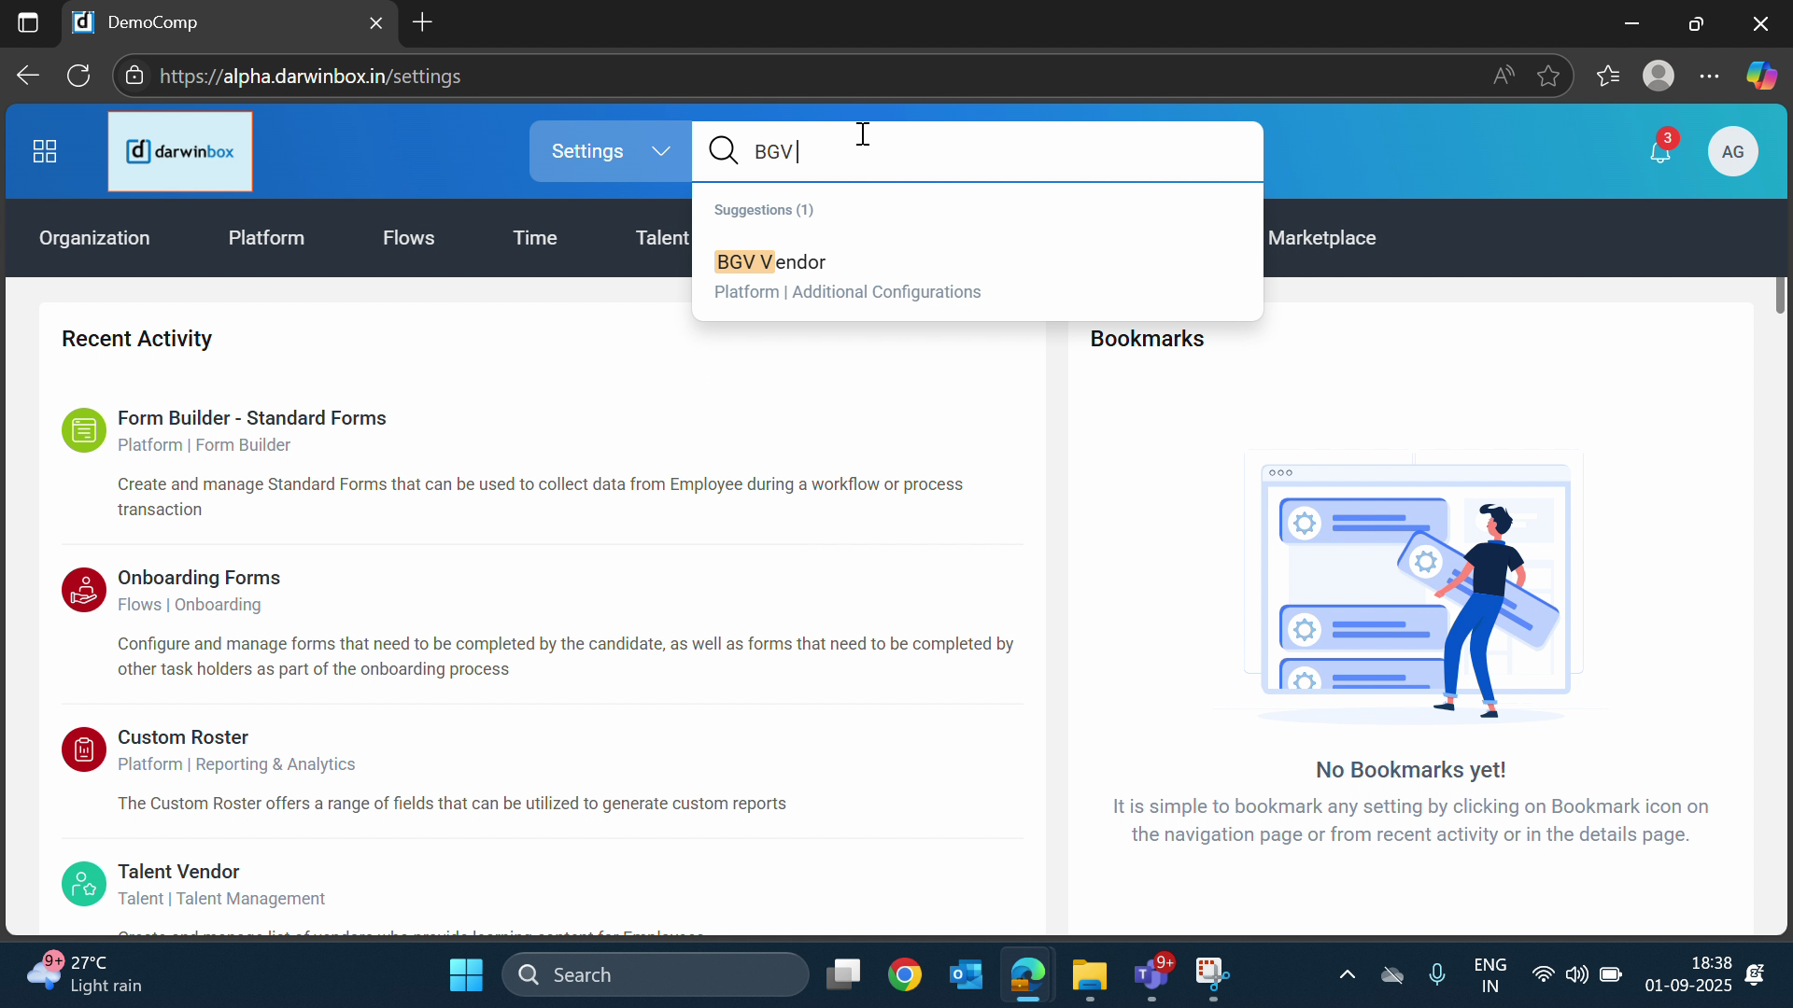Click the Onboarding Forms red icon
Screen dimensions: 1793x1008
click(84, 590)
